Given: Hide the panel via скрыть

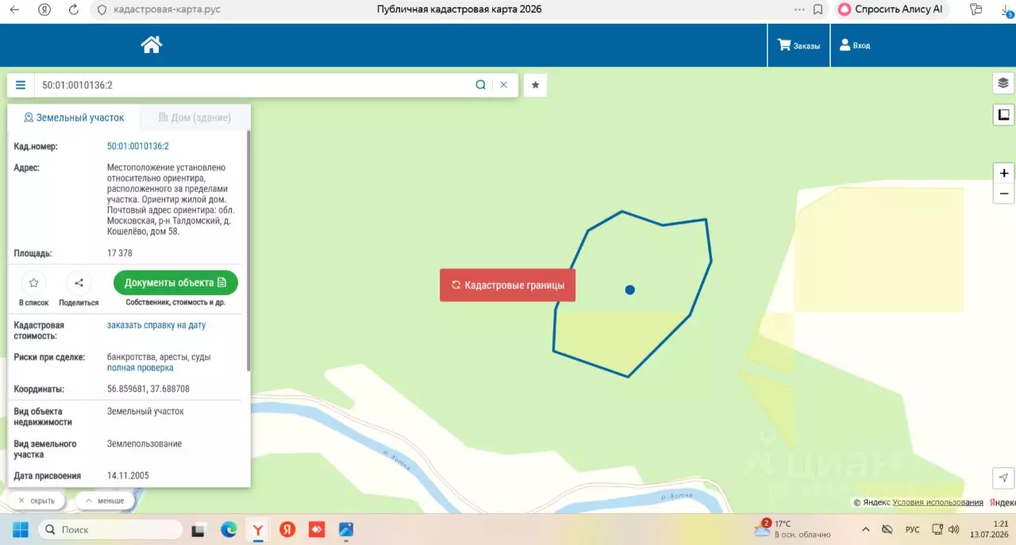Looking at the screenshot, I should [37, 501].
